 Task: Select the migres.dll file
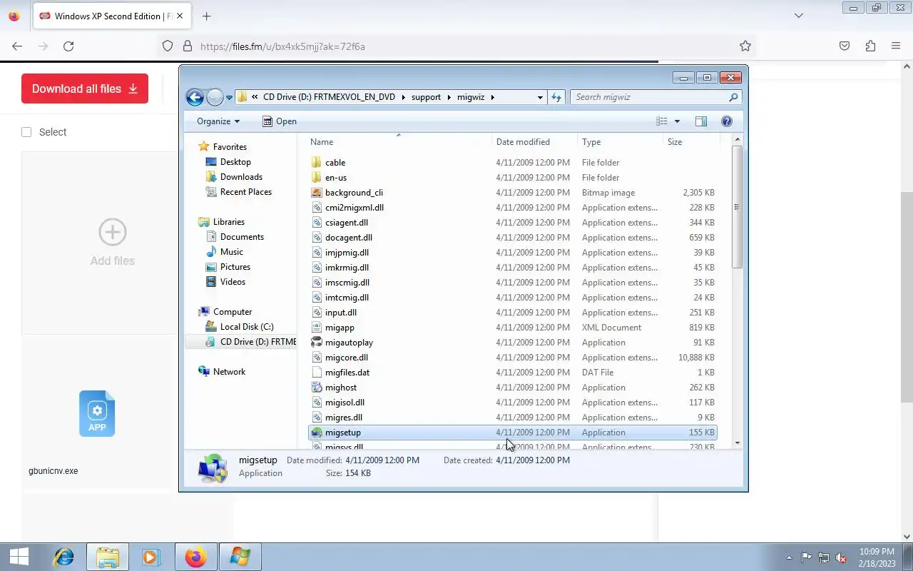tap(344, 418)
